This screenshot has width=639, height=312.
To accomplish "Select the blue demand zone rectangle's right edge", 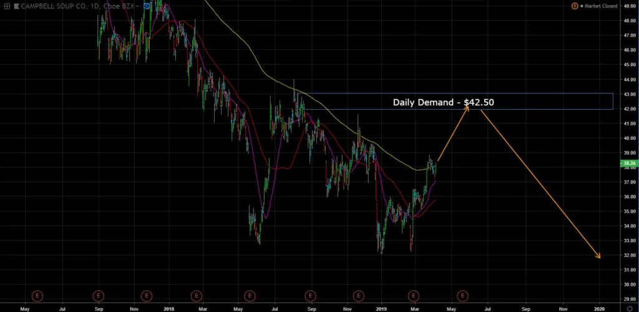I will 613,101.
